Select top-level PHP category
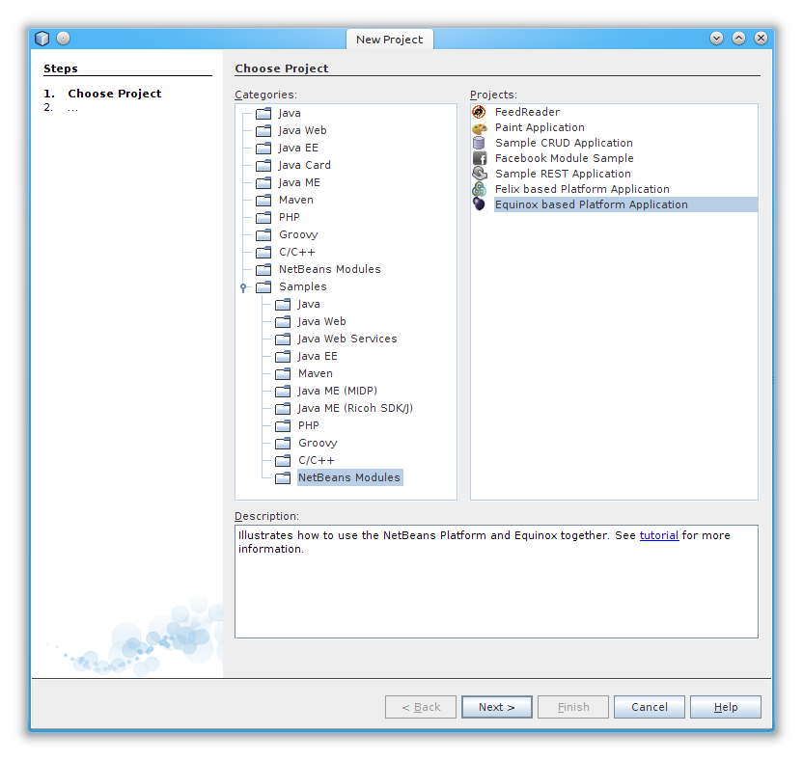The width and height of the screenshot is (803, 760). coord(289,217)
